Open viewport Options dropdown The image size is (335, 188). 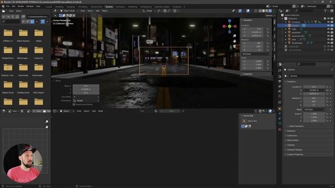coord(270,16)
